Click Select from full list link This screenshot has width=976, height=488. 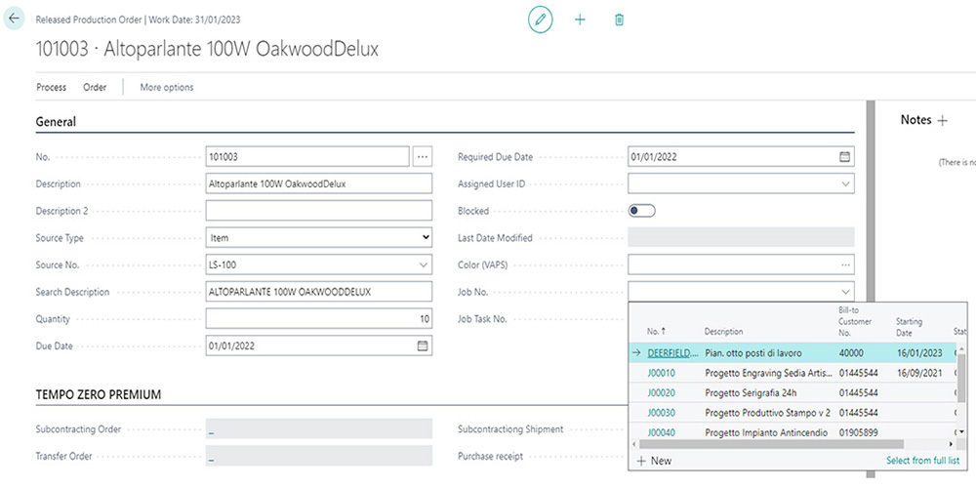pos(922,460)
